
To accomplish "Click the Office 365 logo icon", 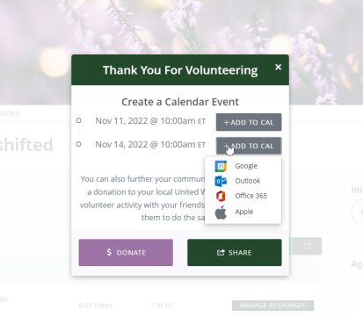I will [221, 196].
